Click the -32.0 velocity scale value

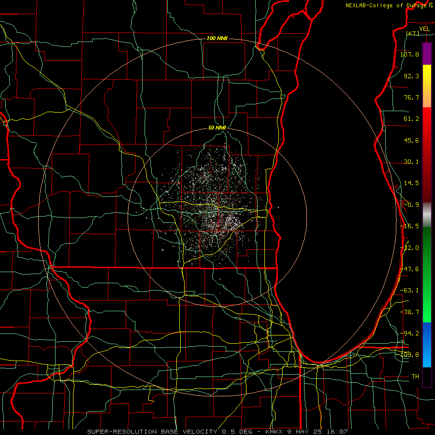pos(409,248)
